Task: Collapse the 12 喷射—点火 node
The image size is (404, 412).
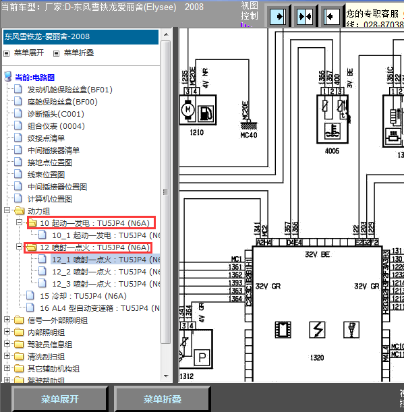Action: click(x=19, y=247)
